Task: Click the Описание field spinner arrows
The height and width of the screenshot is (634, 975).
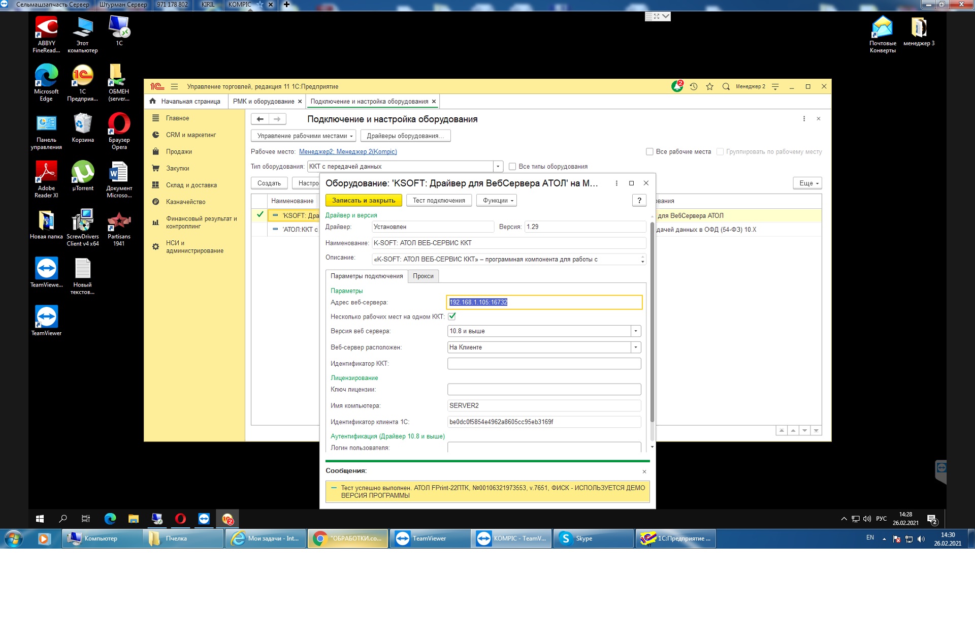Action: pos(643,259)
